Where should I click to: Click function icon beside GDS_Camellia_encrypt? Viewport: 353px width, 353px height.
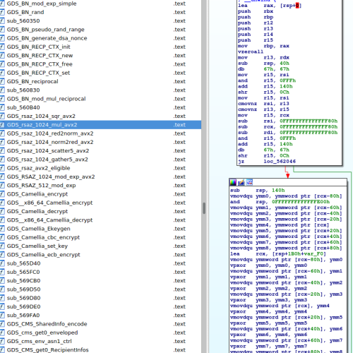coord(2,194)
